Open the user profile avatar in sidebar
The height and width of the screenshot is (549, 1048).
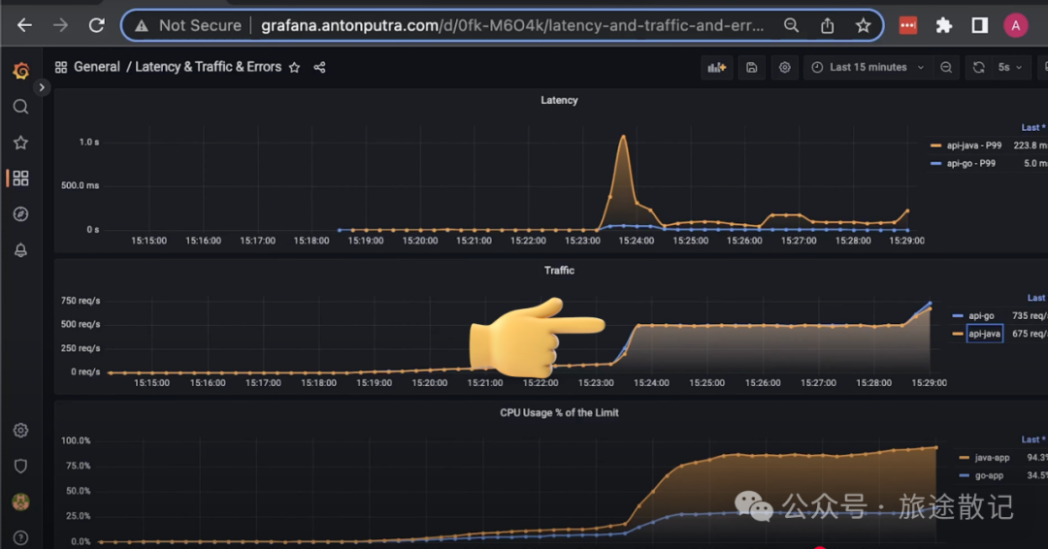(20, 502)
